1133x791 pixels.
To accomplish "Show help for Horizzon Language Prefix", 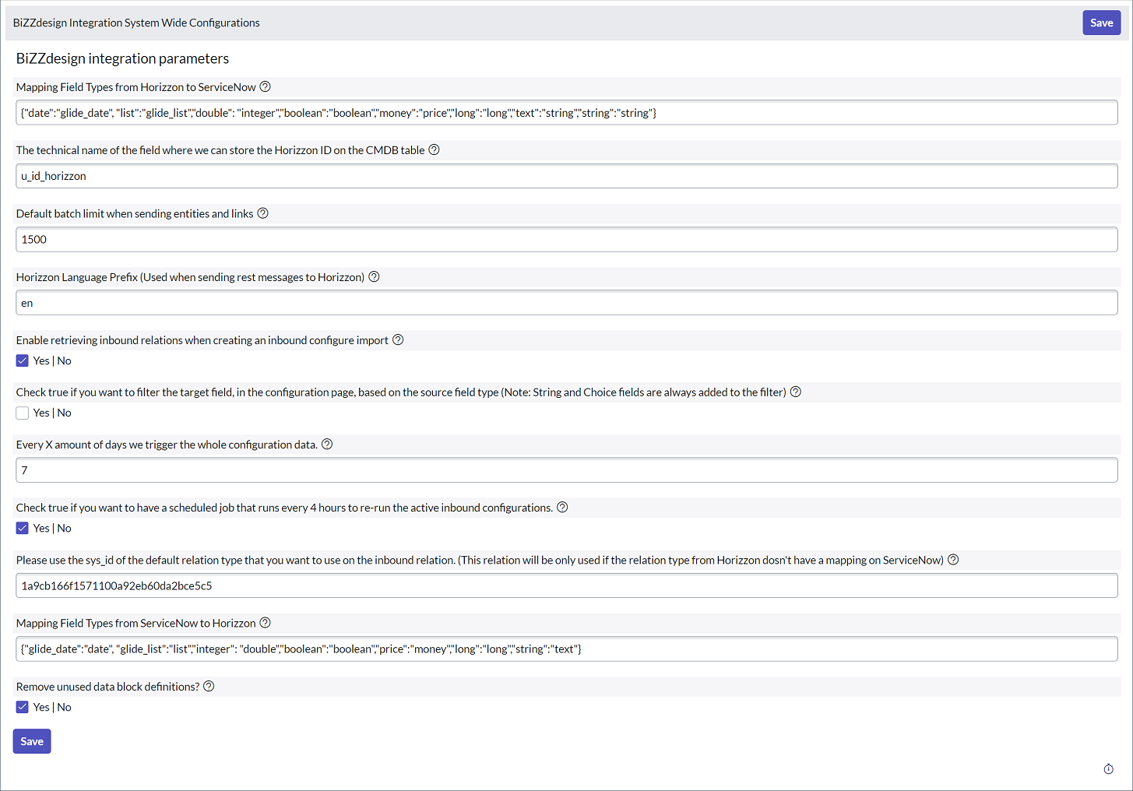I will click(374, 276).
